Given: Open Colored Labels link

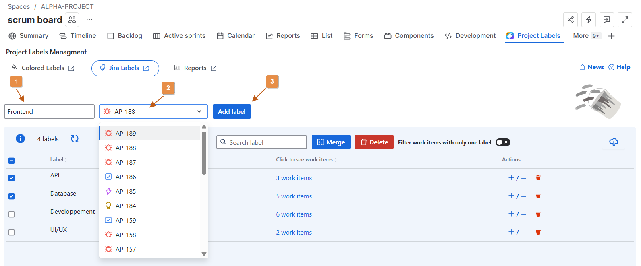Looking at the screenshot, I should pyautogui.click(x=43, y=68).
